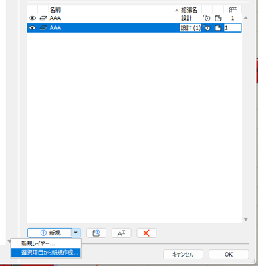258x266 pixels.
Task: Choose 選択項目から新規作成... menu entry
Action: [46, 253]
